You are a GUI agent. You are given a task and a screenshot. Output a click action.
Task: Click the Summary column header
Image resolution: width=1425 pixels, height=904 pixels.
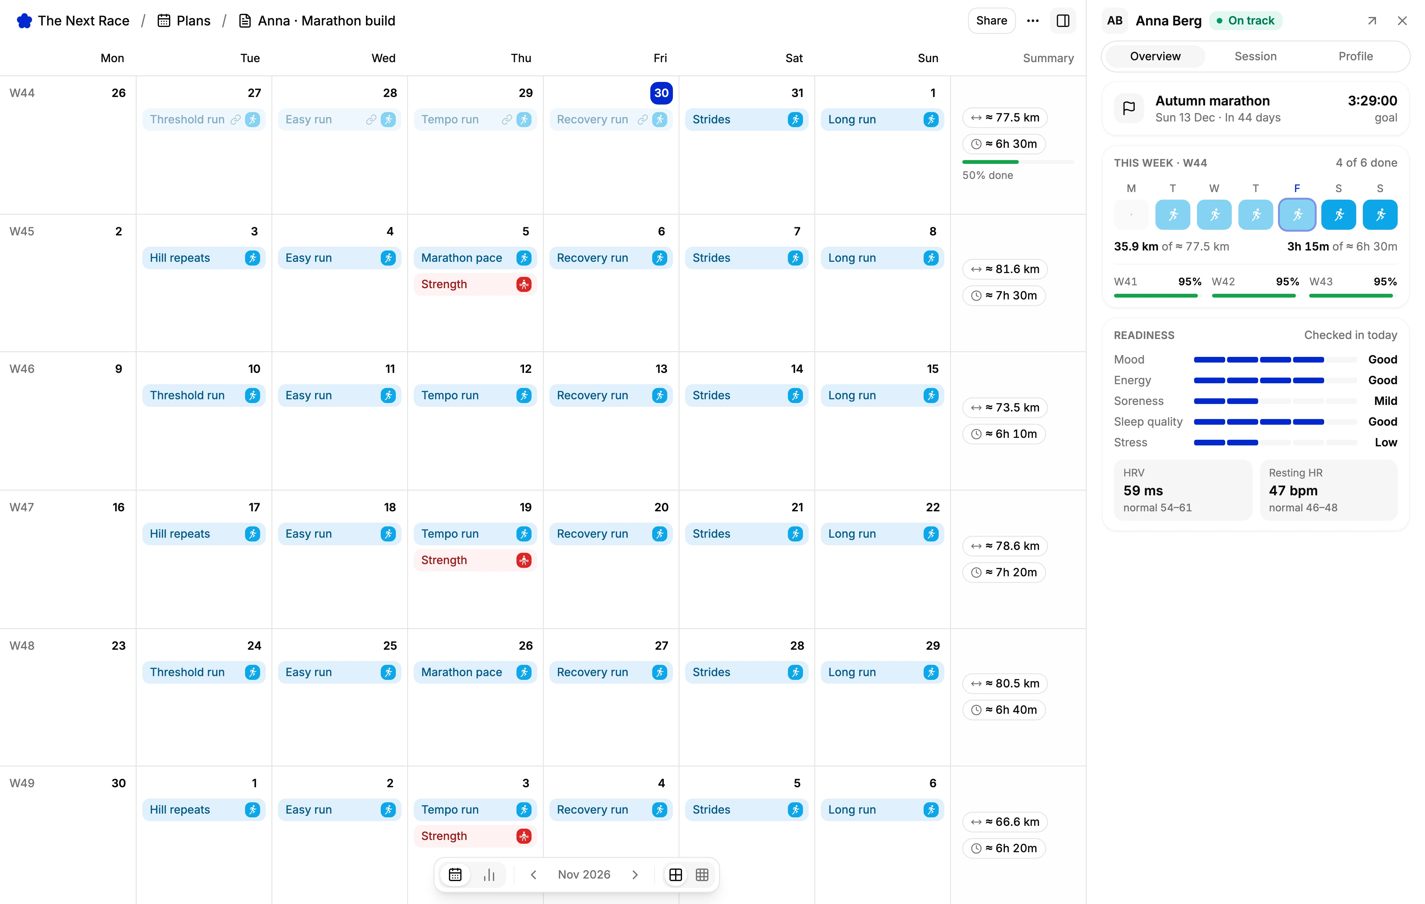pos(1048,58)
